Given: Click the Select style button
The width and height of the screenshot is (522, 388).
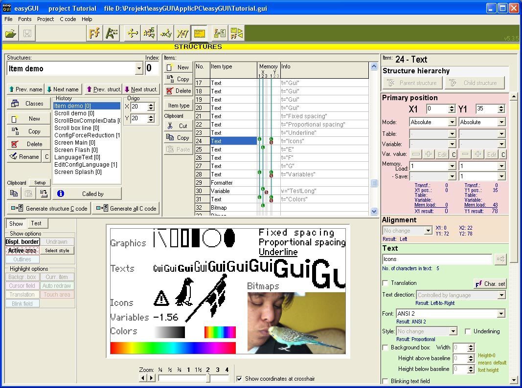Looking at the screenshot, I should [57, 250].
